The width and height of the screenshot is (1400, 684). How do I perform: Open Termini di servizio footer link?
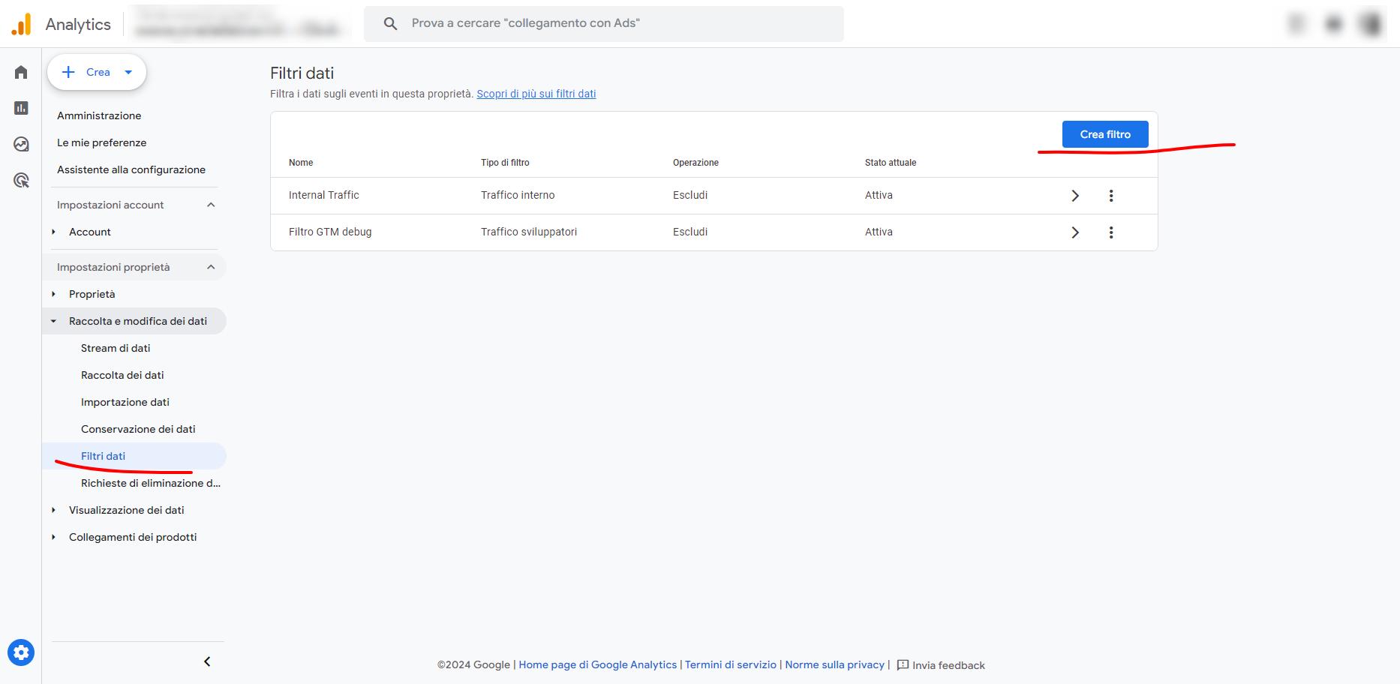730,664
